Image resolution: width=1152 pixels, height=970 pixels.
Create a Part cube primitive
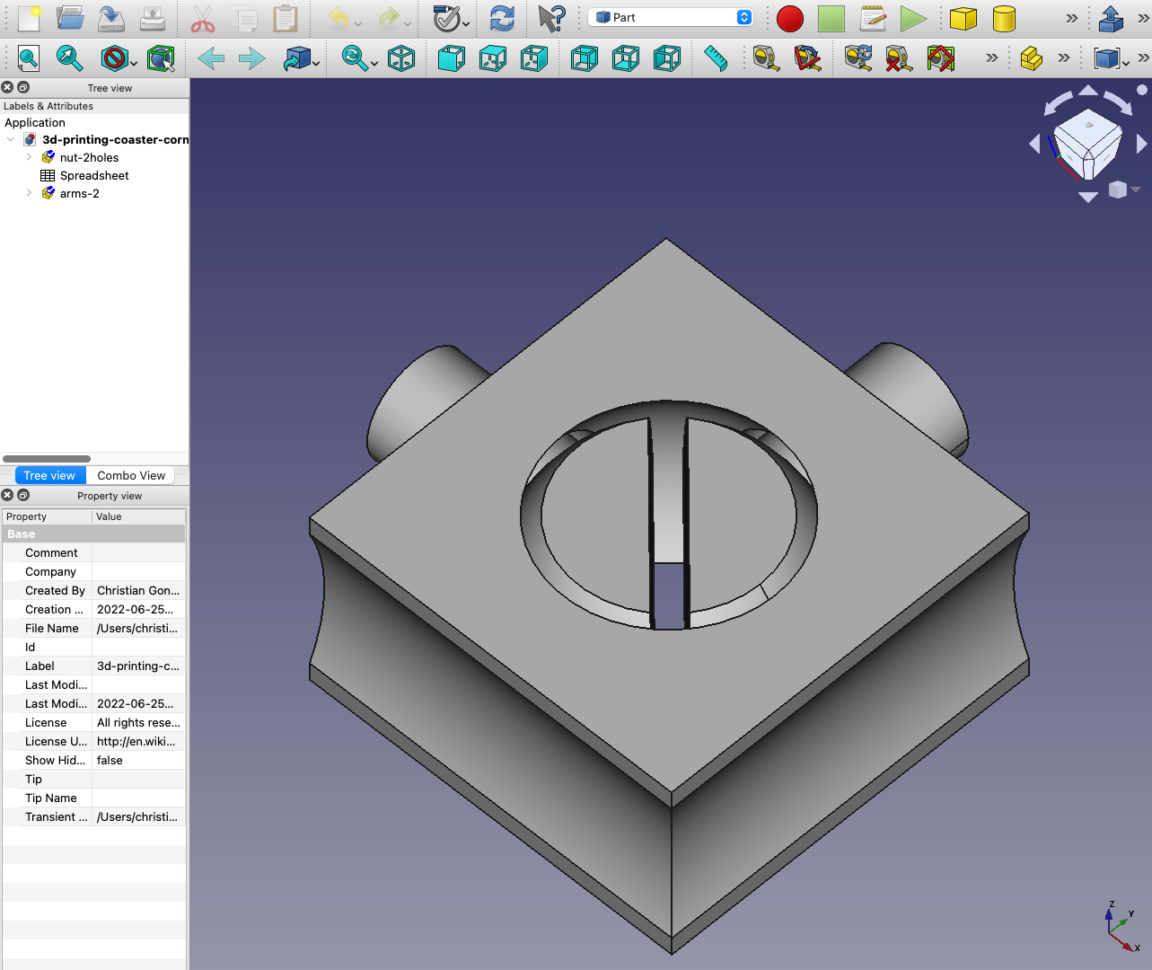tap(963, 18)
